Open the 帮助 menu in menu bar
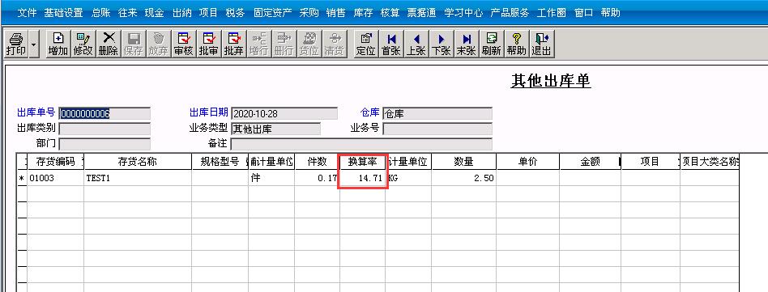This screenshot has height=292, width=768. pyautogui.click(x=610, y=13)
